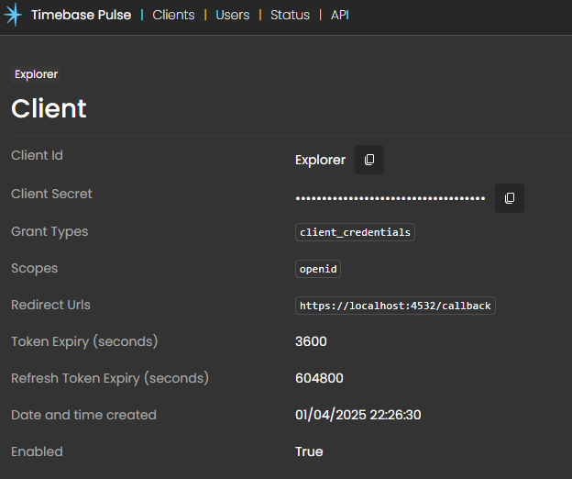Select the Explorer breadcrumb badge
The height and width of the screenshot is (479, 572).
37,74
